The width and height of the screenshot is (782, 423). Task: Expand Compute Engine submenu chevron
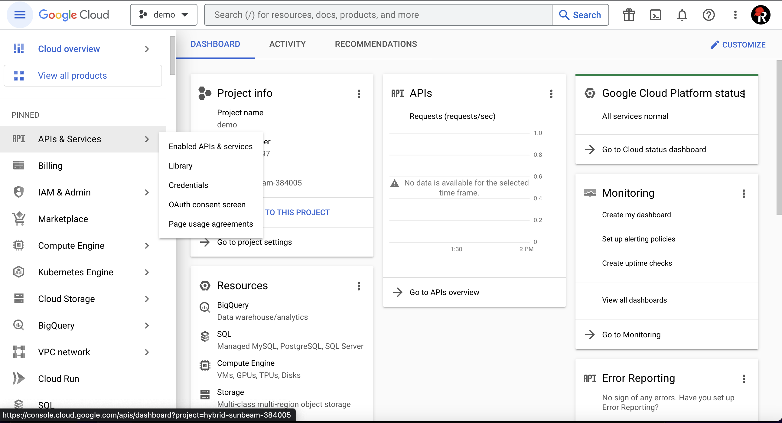pyautogui.click(x=147, y=246)
